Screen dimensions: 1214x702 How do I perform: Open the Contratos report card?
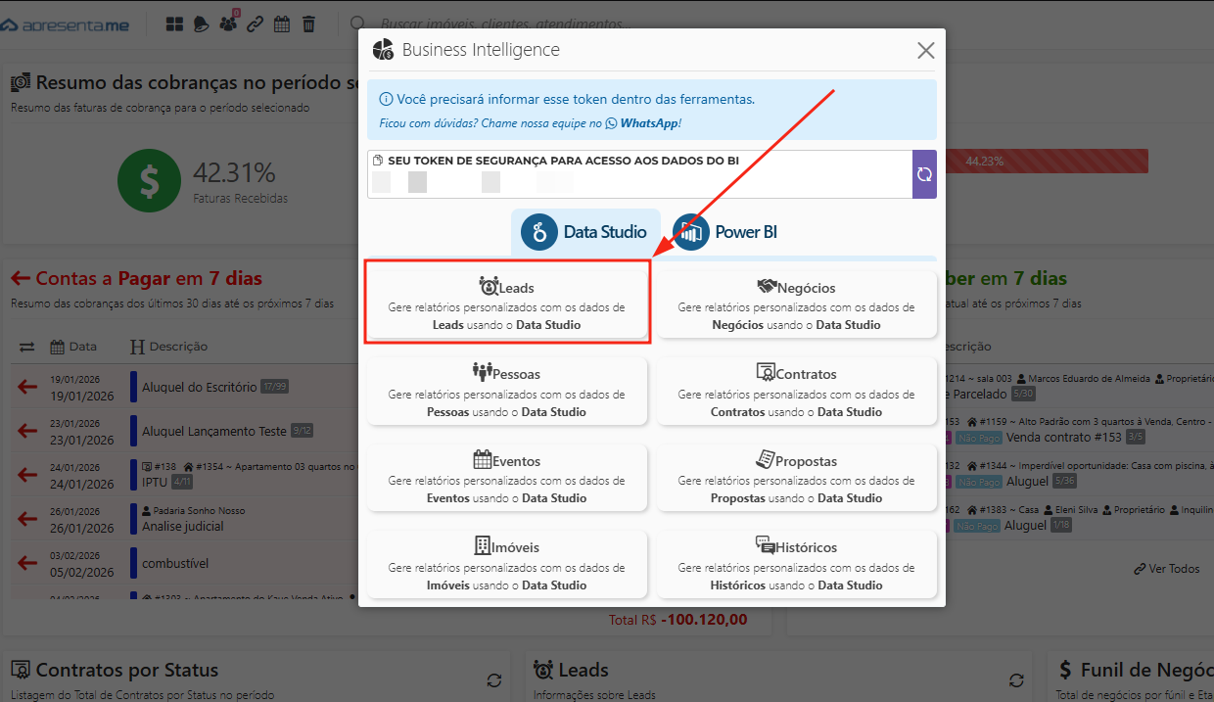(x=796, y=391)
